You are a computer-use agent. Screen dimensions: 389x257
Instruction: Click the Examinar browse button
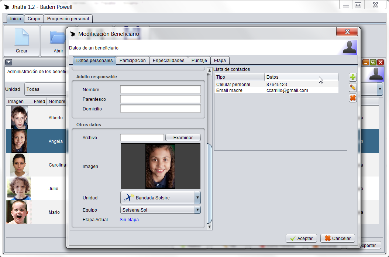point(183,137)
